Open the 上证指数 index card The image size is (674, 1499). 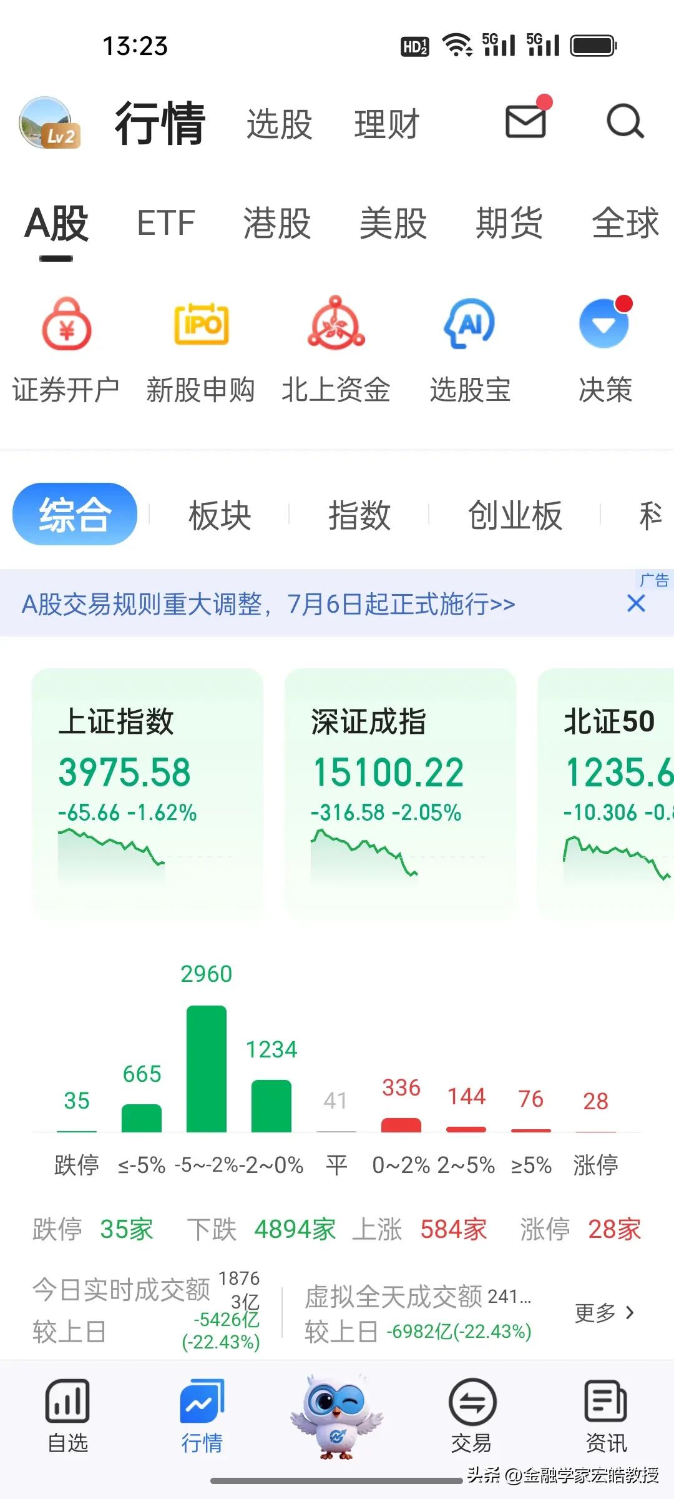pyautogui.click(x=147, y=793)
